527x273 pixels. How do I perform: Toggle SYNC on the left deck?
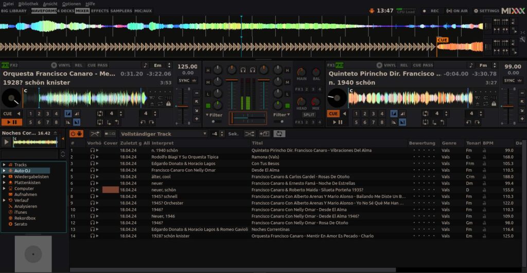coord(184,81)
